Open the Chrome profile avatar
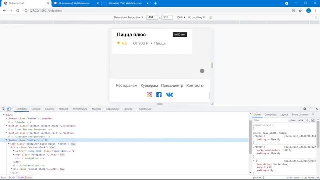Image resolution: width=320 pixels, height=180 pixels. pos(309,11)
